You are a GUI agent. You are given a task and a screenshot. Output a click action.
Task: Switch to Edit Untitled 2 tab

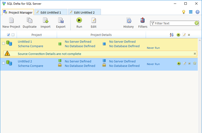(85, 12)
